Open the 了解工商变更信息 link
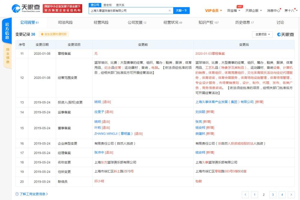Image resolution: width=300 pixels, height=200 pixels. 31,194
